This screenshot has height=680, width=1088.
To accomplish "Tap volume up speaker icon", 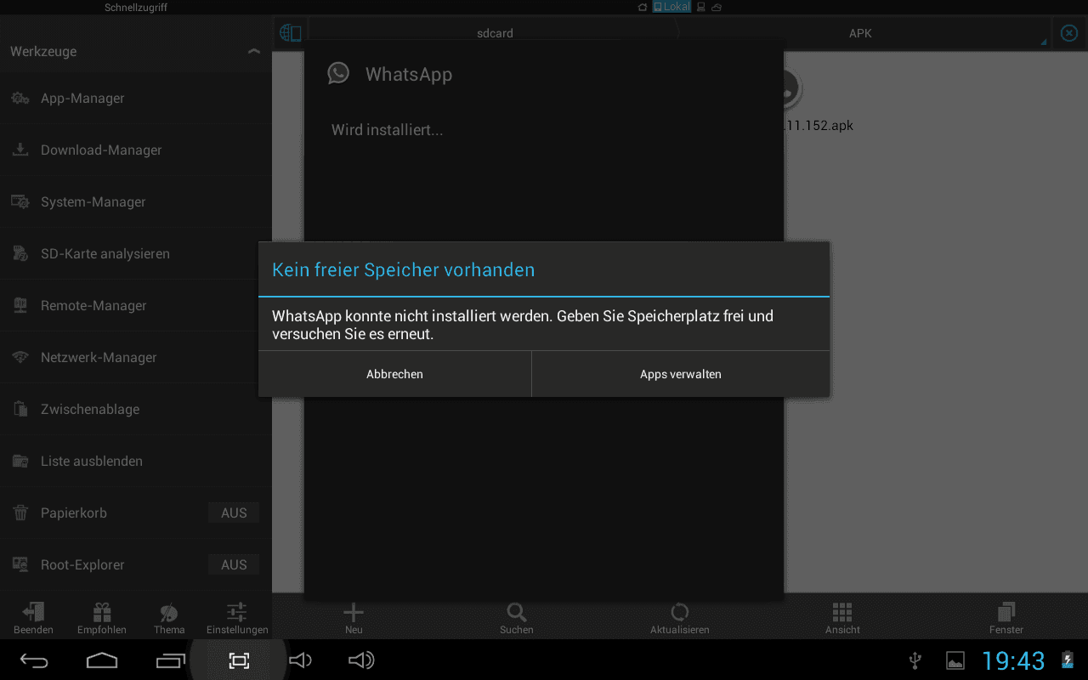I will coord(361,660).
